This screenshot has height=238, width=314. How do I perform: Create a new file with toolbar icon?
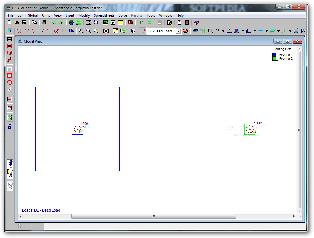pos(10,22)
